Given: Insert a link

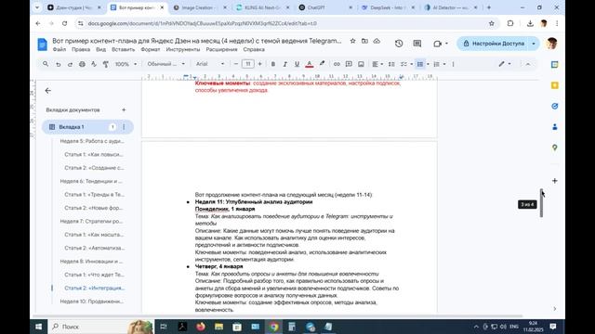Looking at the screenshot, I should 337,64.
